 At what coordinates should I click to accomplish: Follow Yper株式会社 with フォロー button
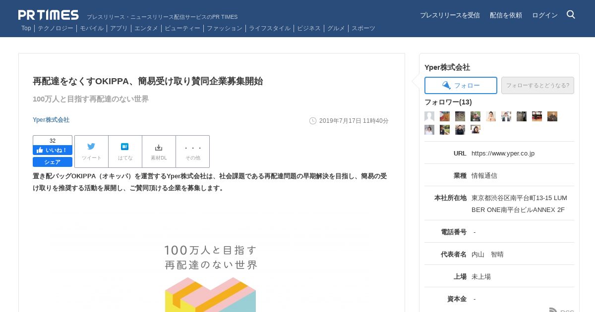point(461,85)
